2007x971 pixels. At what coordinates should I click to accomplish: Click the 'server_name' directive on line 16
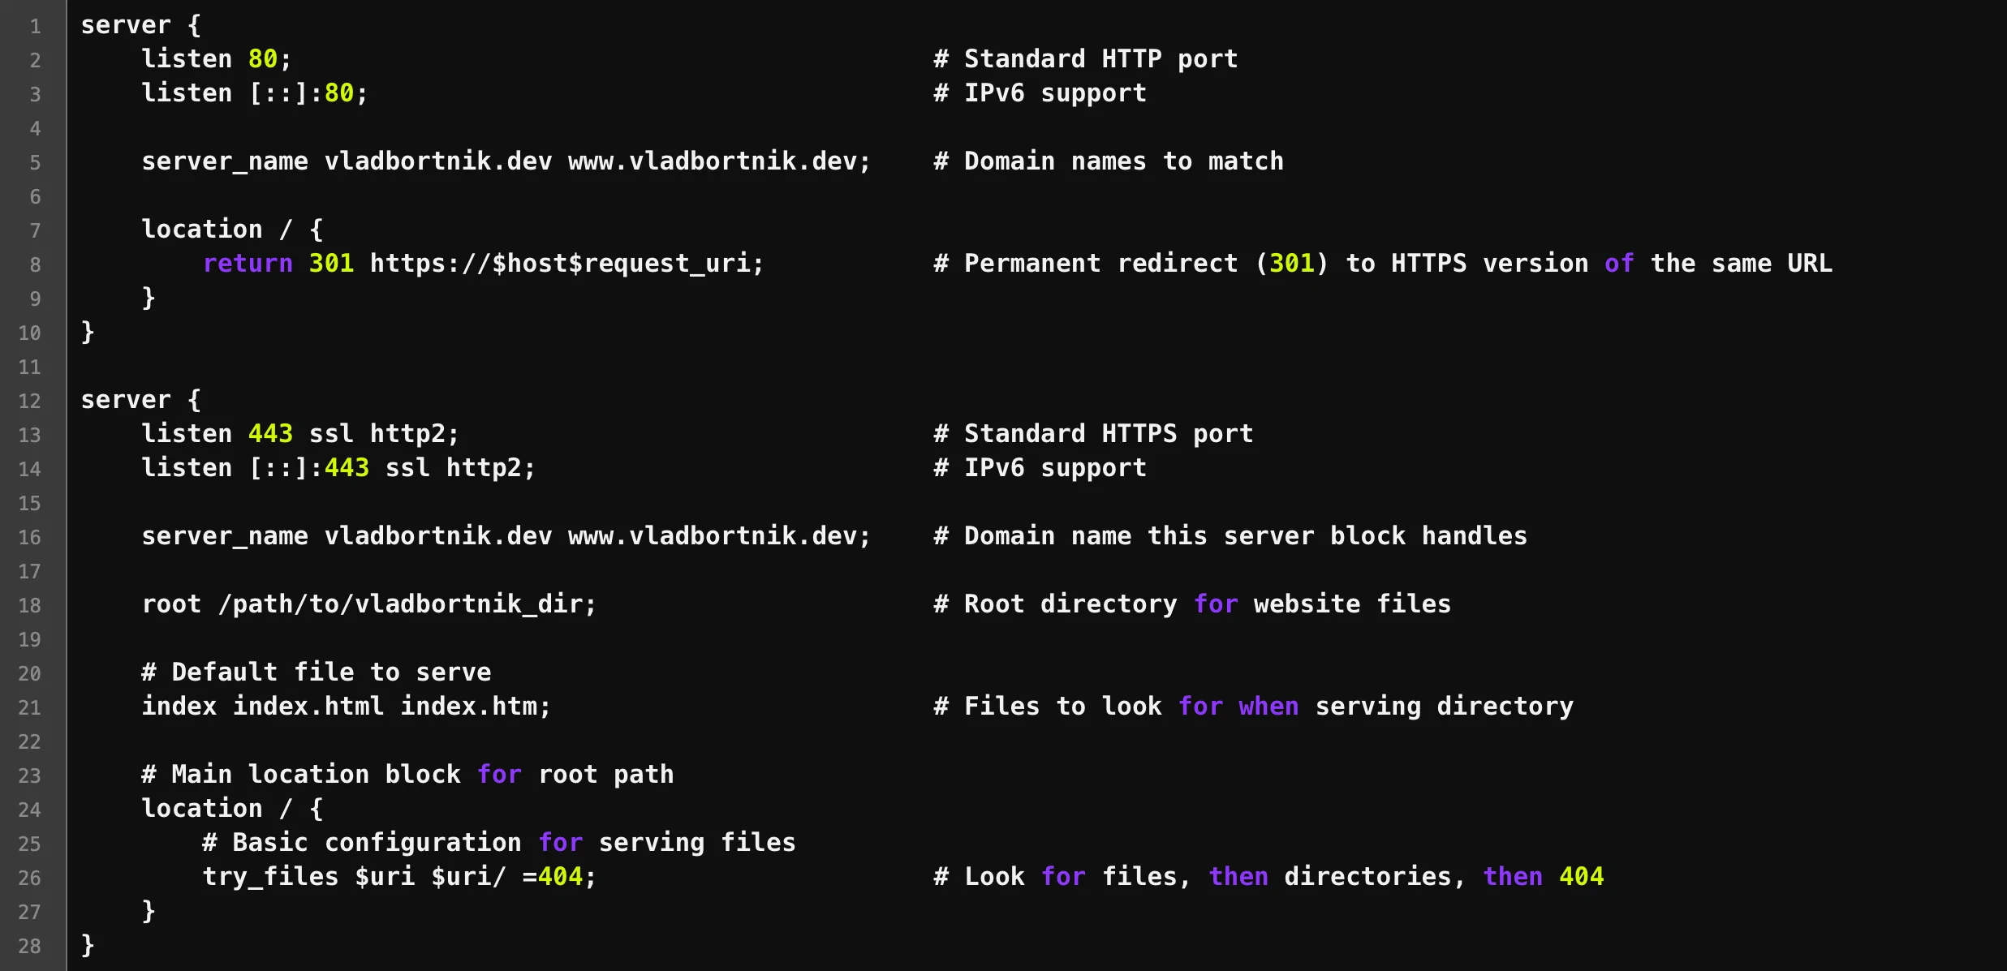[x=225, y=536]
